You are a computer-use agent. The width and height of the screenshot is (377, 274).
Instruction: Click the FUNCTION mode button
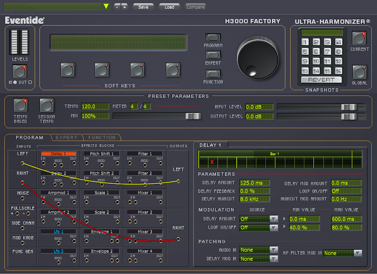click(x=213, y=74)
